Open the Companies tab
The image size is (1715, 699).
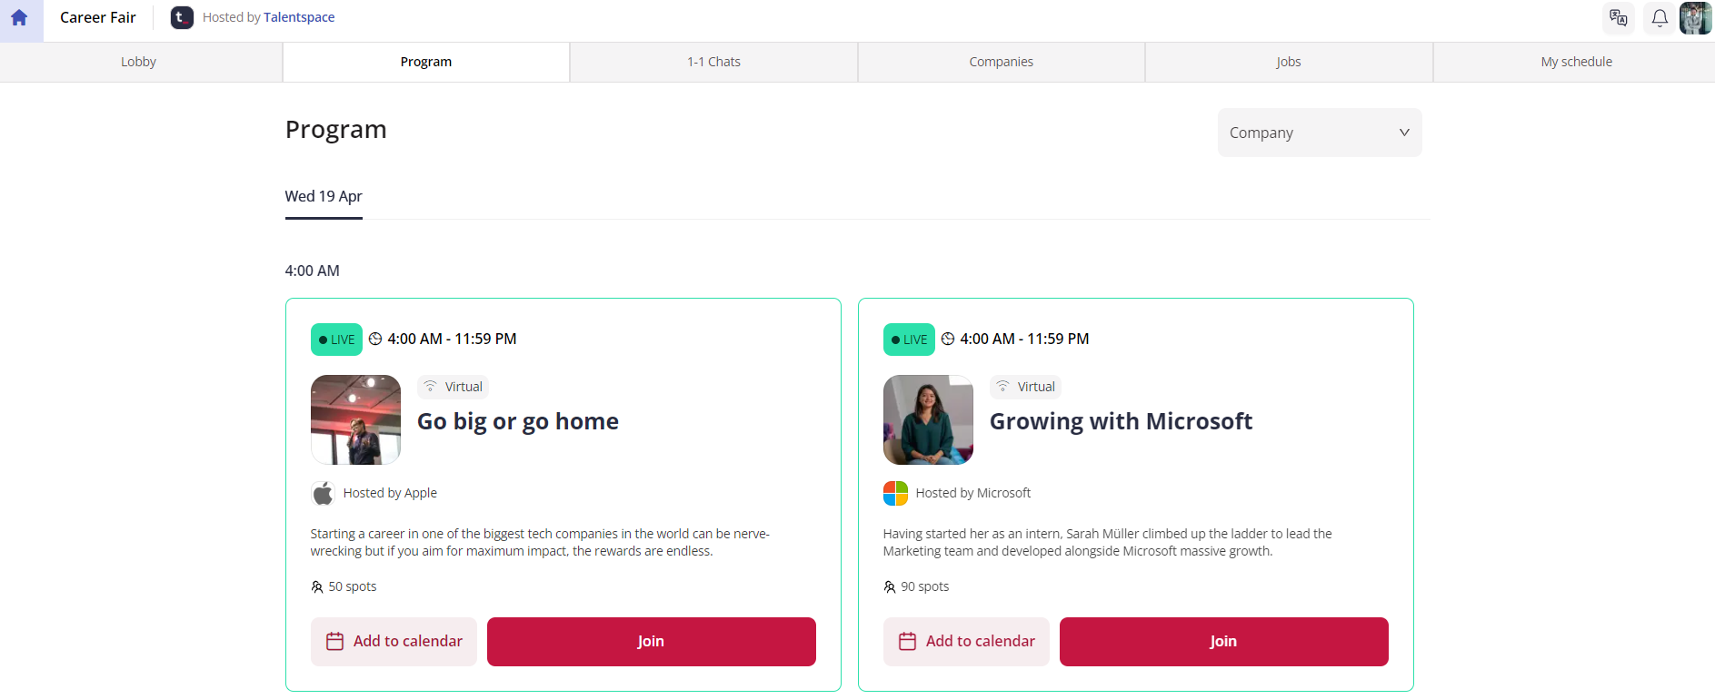tap(1001, 62)
